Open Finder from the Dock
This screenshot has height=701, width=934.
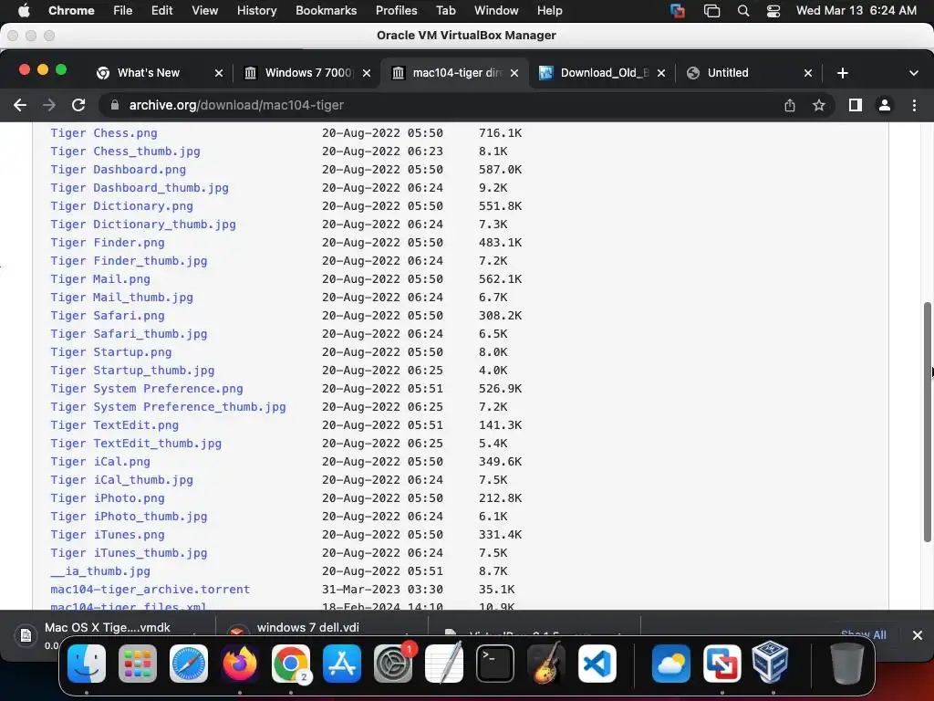(87, 664)
